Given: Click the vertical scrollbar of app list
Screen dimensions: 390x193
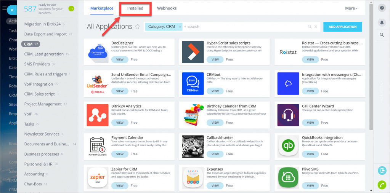Looking at the screenshot, I should (371, 67).
